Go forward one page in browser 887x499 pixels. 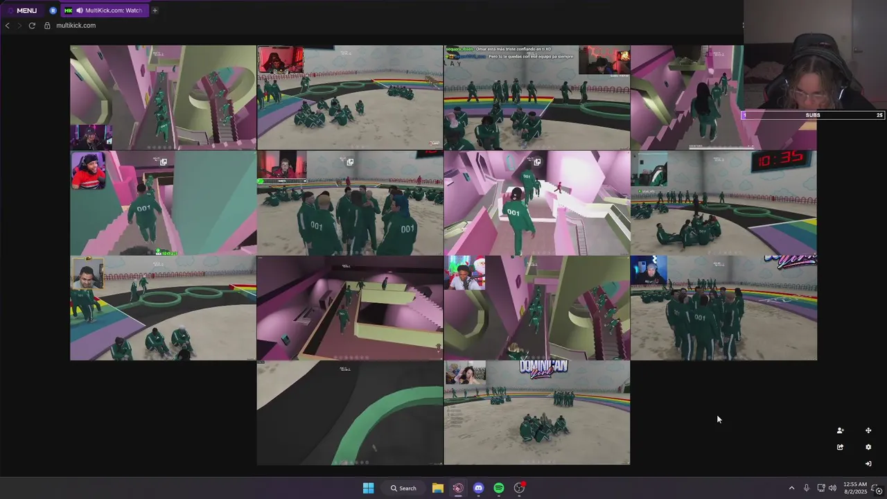click(x=19, y=26)
